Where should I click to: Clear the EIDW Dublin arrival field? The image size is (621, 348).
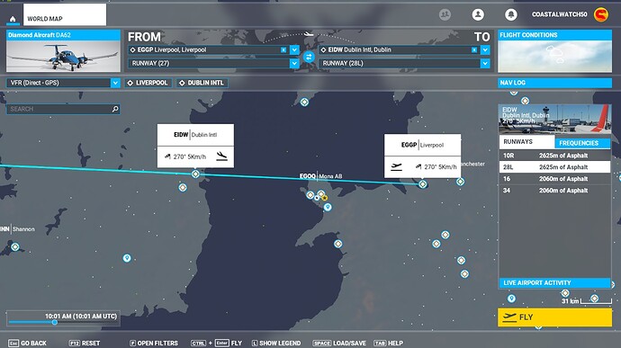coord(474,49)
